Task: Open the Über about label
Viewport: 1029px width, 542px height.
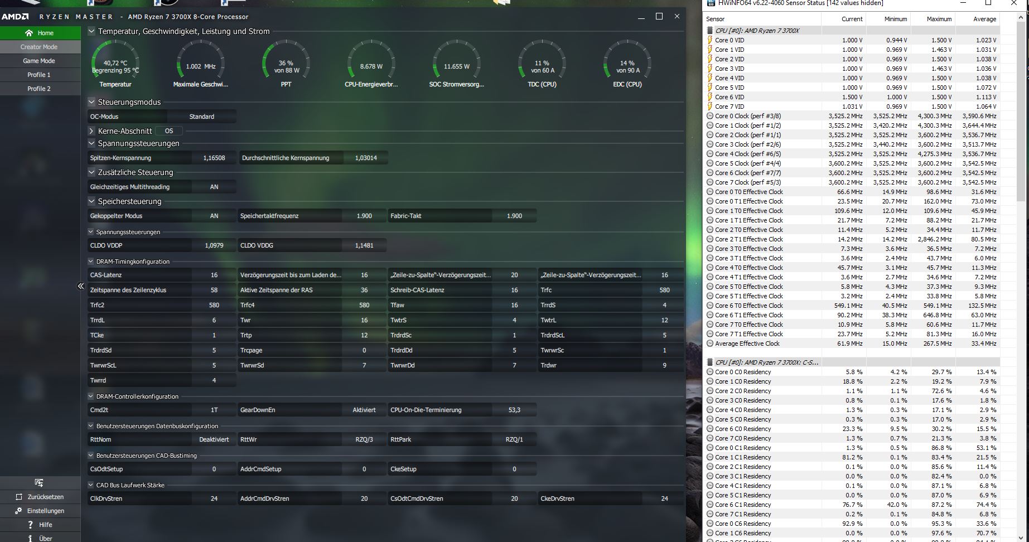Action: [x=46, y=539]
